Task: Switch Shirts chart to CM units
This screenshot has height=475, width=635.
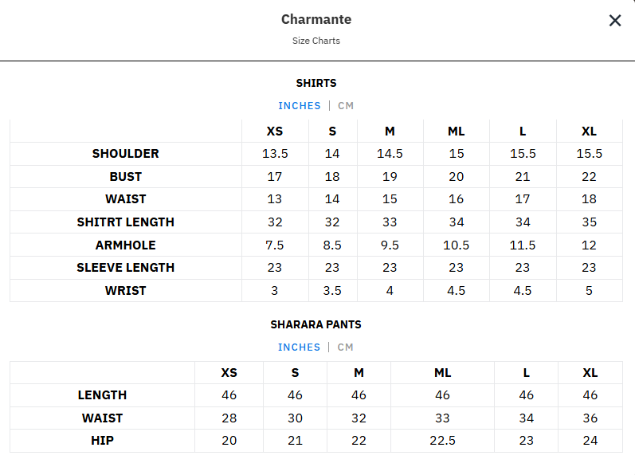Action: [346, 106]
